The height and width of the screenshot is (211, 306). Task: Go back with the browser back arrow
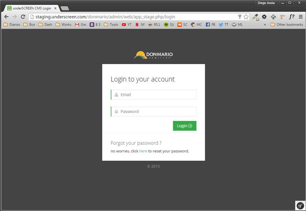6,17
